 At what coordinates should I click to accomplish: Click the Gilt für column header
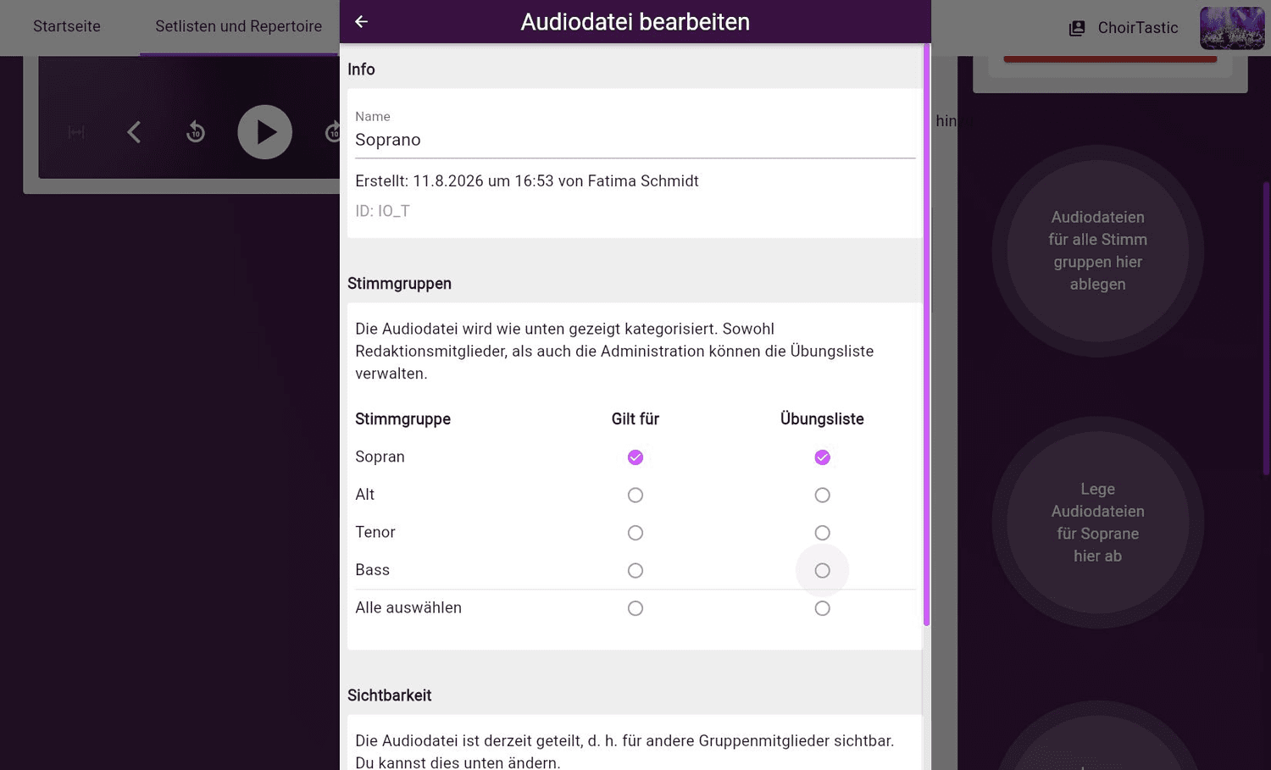635,419
